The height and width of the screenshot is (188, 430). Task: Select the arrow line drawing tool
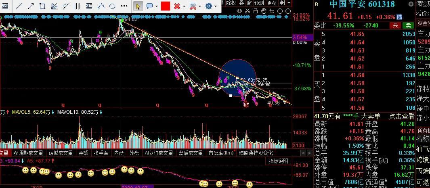tap(30, 6)
